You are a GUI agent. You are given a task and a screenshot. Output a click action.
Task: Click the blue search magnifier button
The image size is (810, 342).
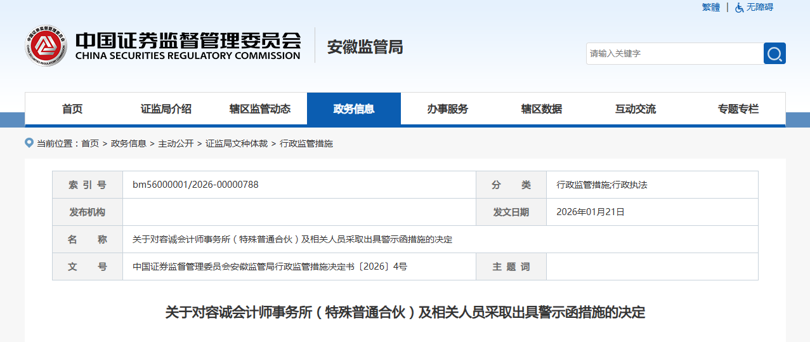pyautogui.click(x=774, y=53)
